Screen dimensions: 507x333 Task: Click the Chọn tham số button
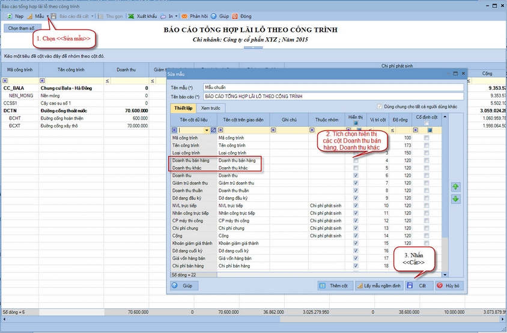(22, 28)
